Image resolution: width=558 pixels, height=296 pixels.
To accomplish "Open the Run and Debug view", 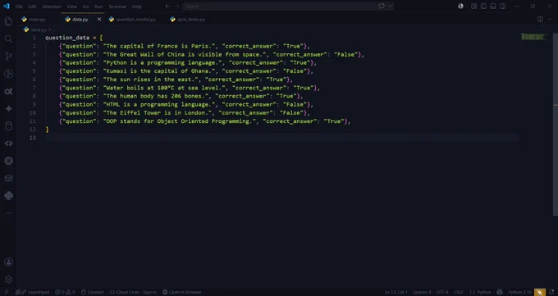I will click(x=8, y=74).
